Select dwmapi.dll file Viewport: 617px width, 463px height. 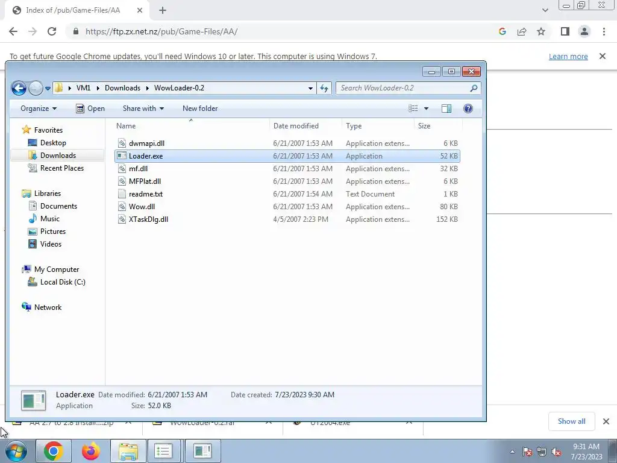(287, 143)
